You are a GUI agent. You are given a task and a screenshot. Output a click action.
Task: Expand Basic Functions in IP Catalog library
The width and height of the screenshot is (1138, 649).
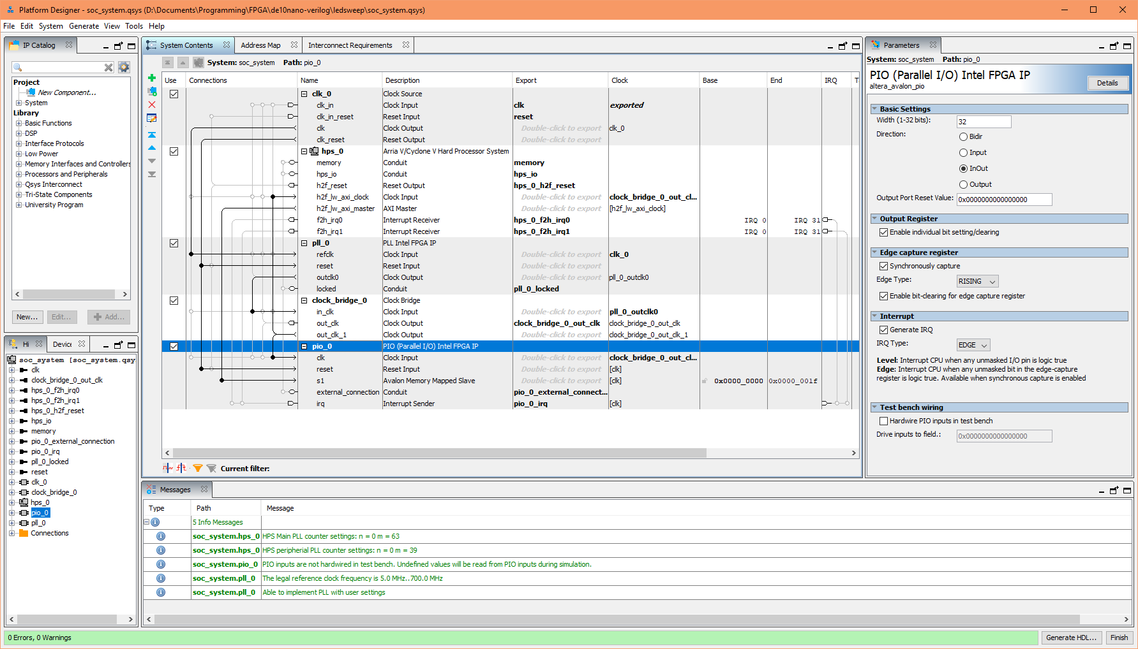[x=19, y=123]
